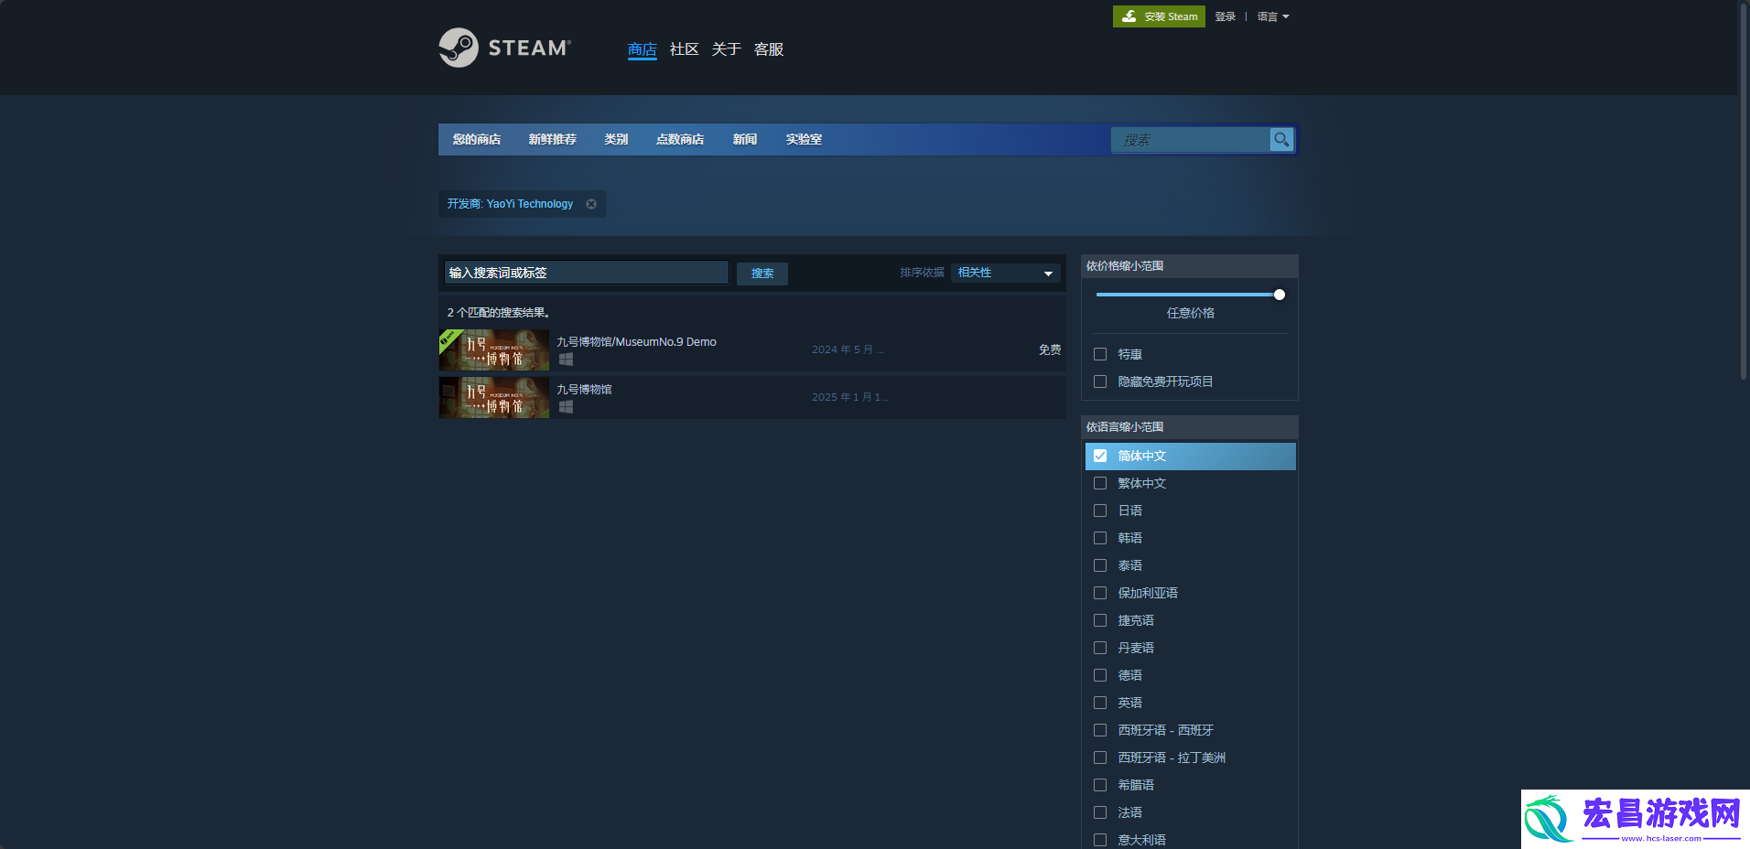The width and height of the screenshot is (1750, 849).
Task: Go to the 社区 tab
Action: point(685,49)
